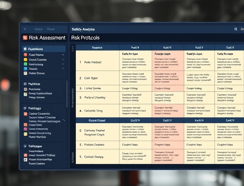Select the green square sidebar icon

pos(25,64)
